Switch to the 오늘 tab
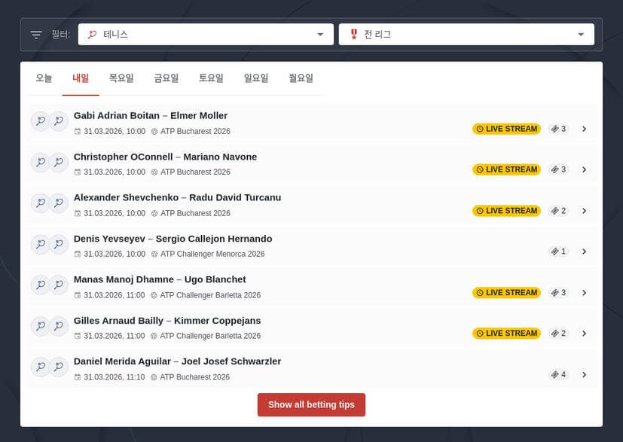The image size is (623, 442). (x=44, y=78)
